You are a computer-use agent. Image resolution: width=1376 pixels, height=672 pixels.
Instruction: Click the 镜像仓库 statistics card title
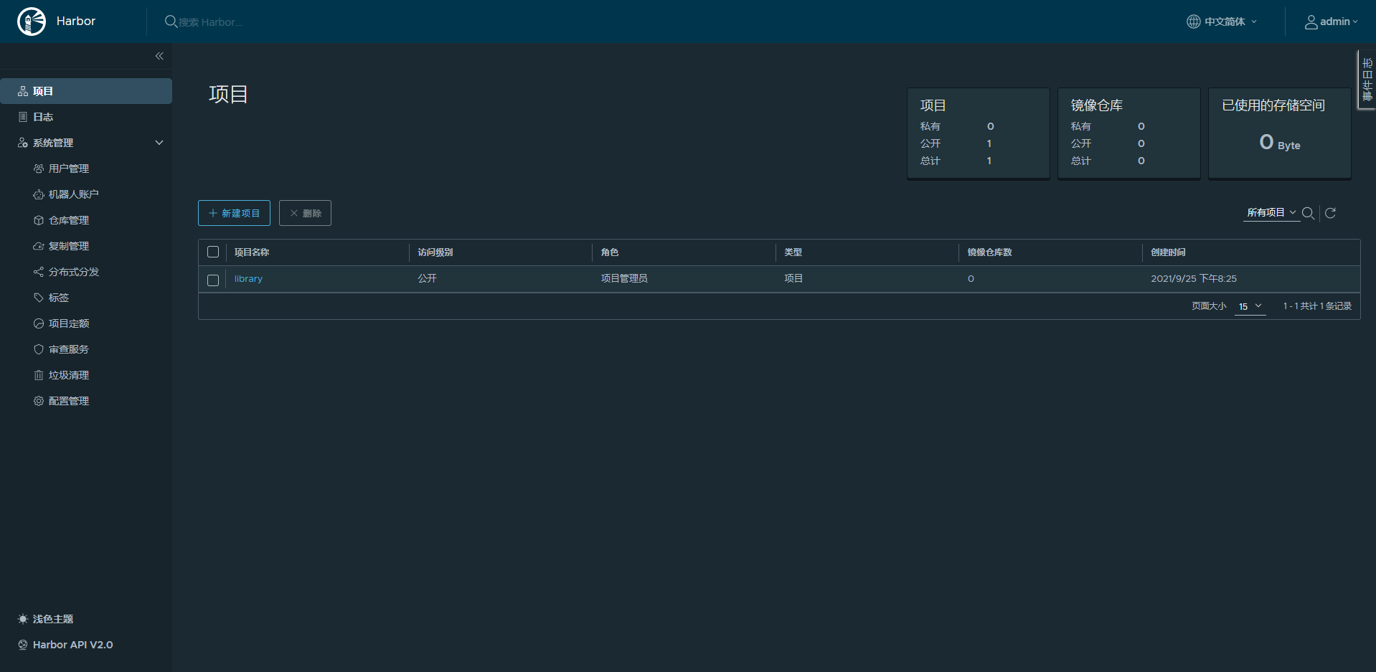point(1097,105)
